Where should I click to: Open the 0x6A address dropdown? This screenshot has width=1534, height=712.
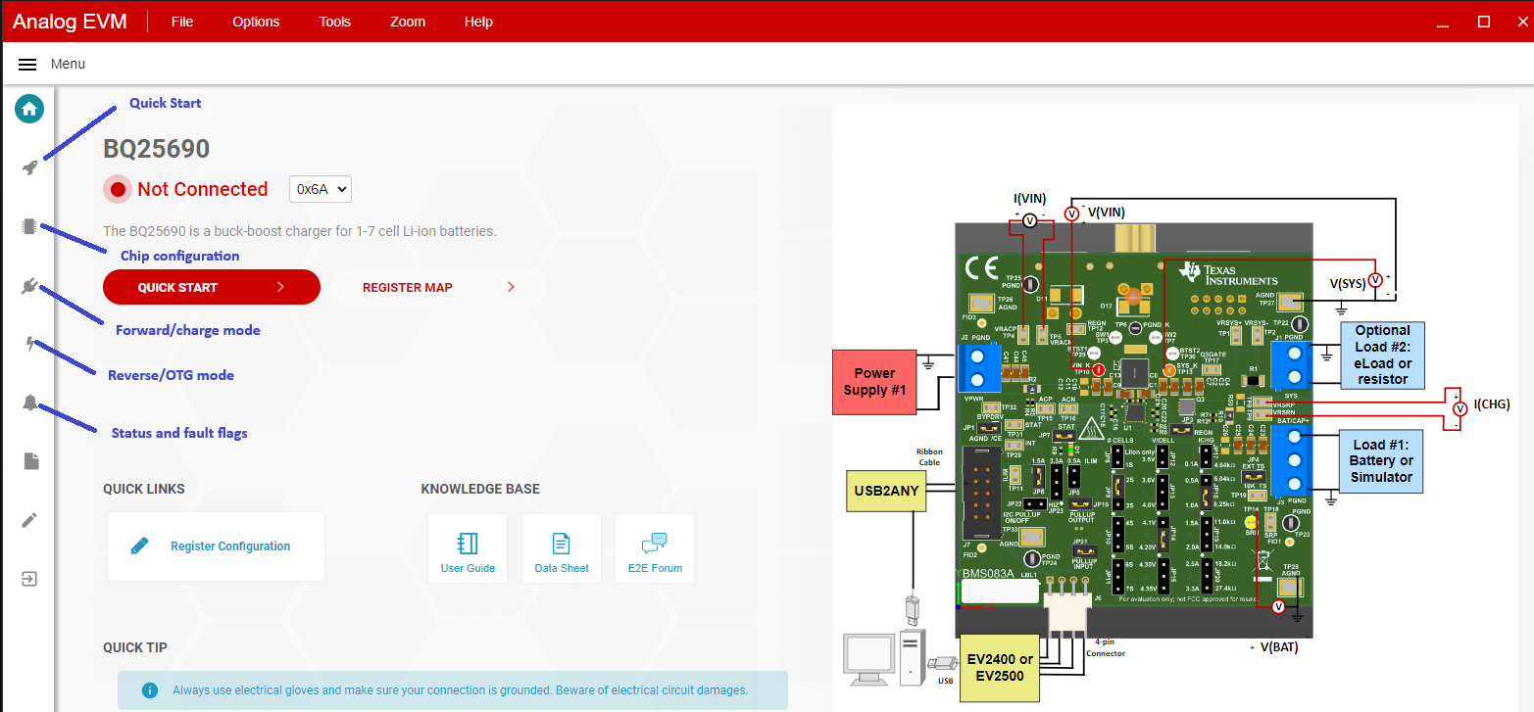click(x=320, y=189)
